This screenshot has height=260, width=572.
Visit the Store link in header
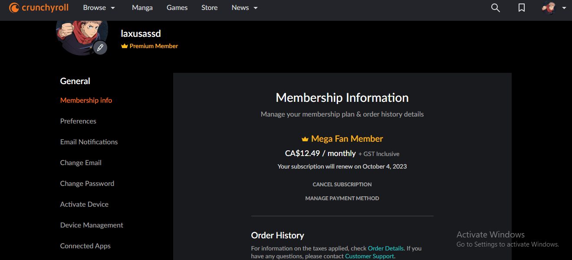pyautogui.click(x=210, y=8)
